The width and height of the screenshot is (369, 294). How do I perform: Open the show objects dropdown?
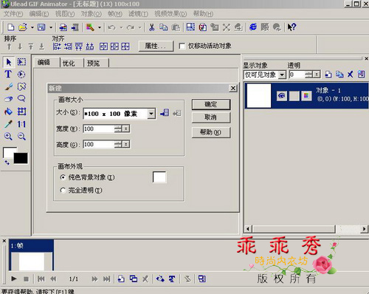click(x=282, y=75)
